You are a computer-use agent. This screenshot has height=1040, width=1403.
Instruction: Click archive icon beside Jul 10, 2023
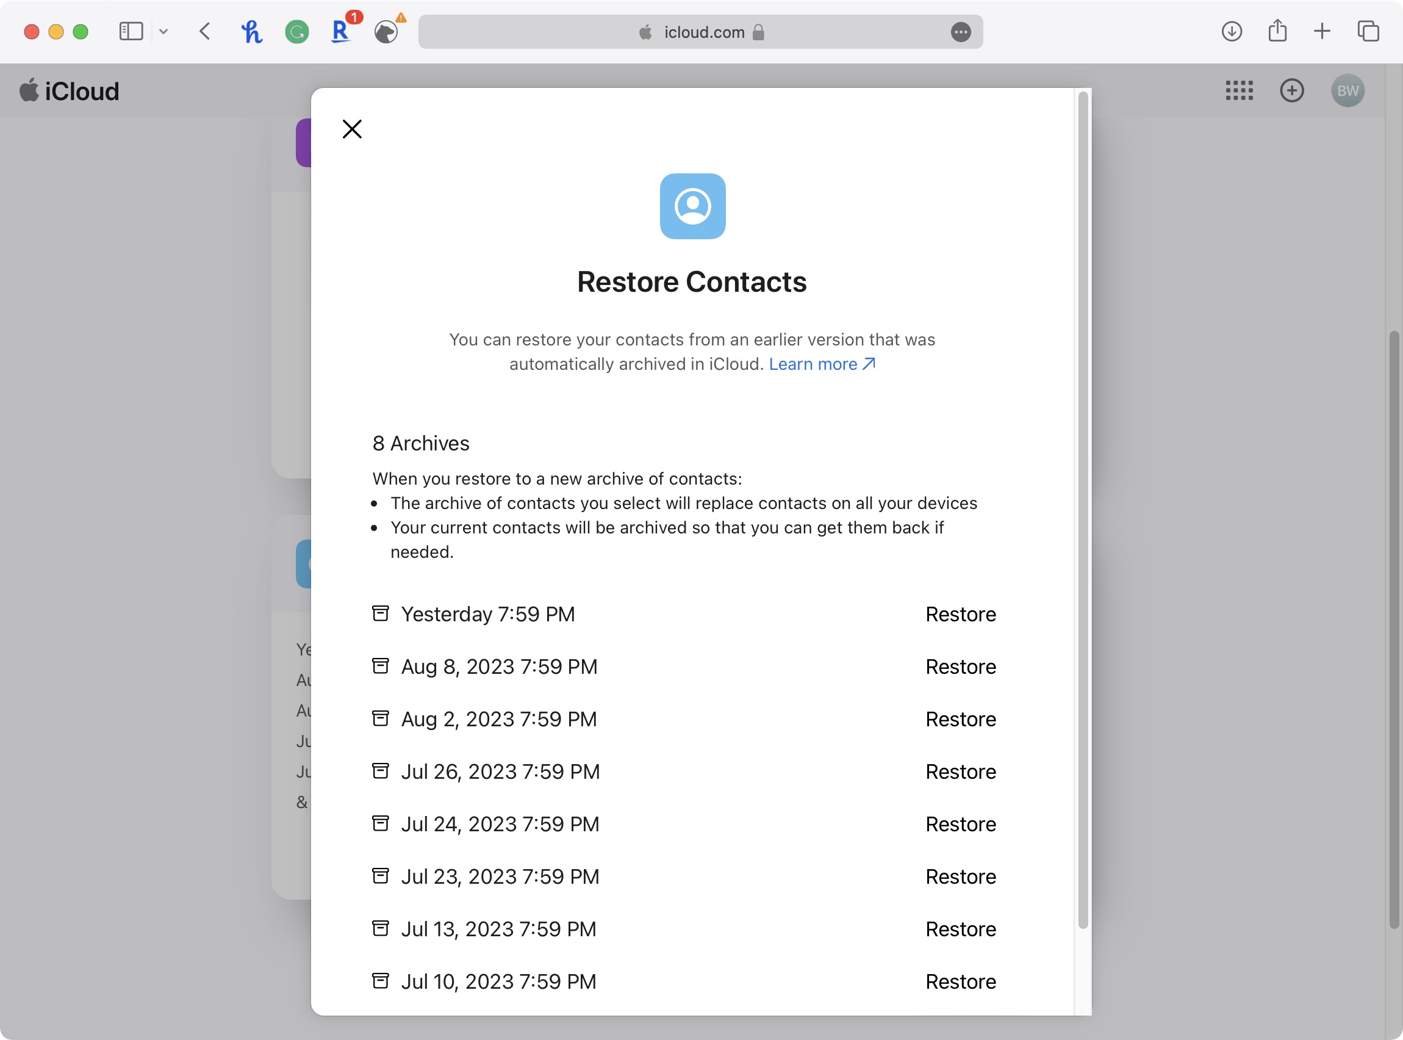(380, 980)
